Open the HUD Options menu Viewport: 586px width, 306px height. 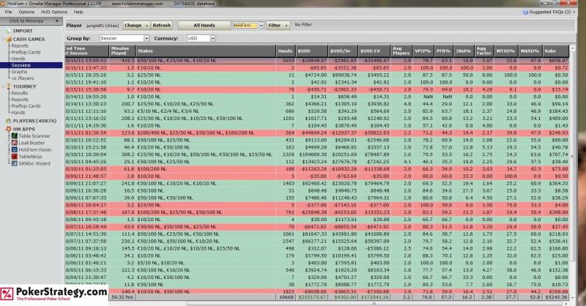click(x=54, y=12)
